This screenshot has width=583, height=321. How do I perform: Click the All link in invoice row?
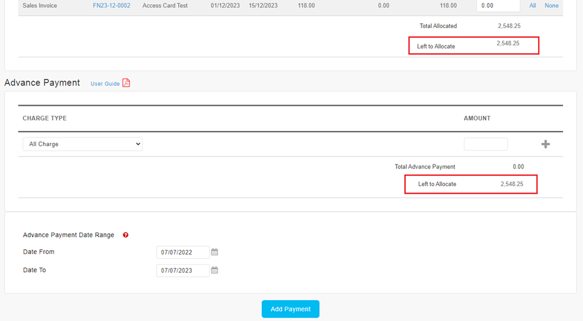532,5
